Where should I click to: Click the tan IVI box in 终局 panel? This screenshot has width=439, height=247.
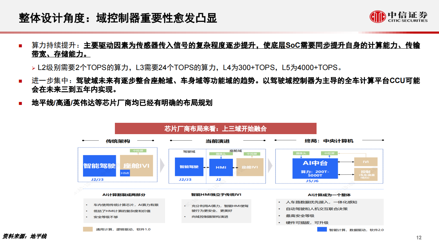[366, 162]
